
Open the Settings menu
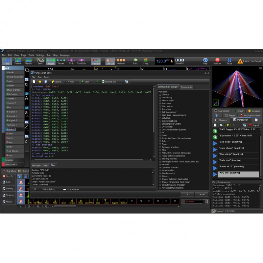[x=40, y=55]
